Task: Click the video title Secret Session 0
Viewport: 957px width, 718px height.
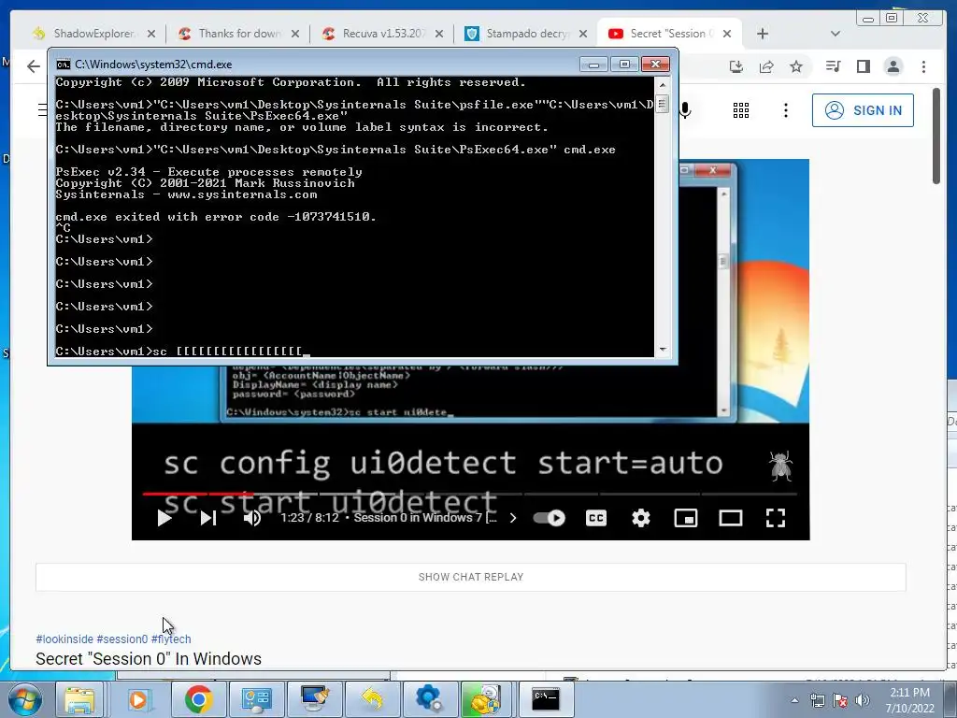Action: click(x=149, y=659)
